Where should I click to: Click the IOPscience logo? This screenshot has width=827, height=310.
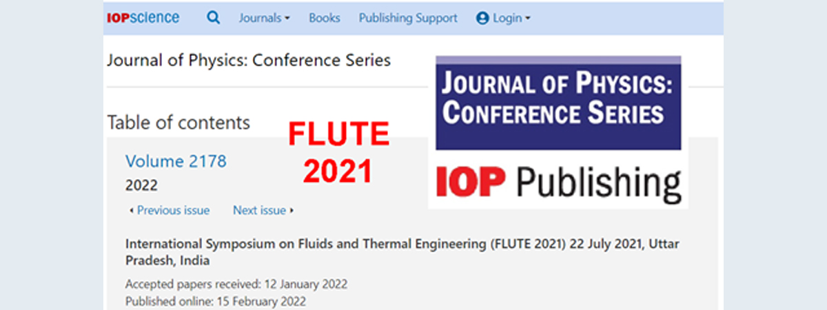coord(143,18)
